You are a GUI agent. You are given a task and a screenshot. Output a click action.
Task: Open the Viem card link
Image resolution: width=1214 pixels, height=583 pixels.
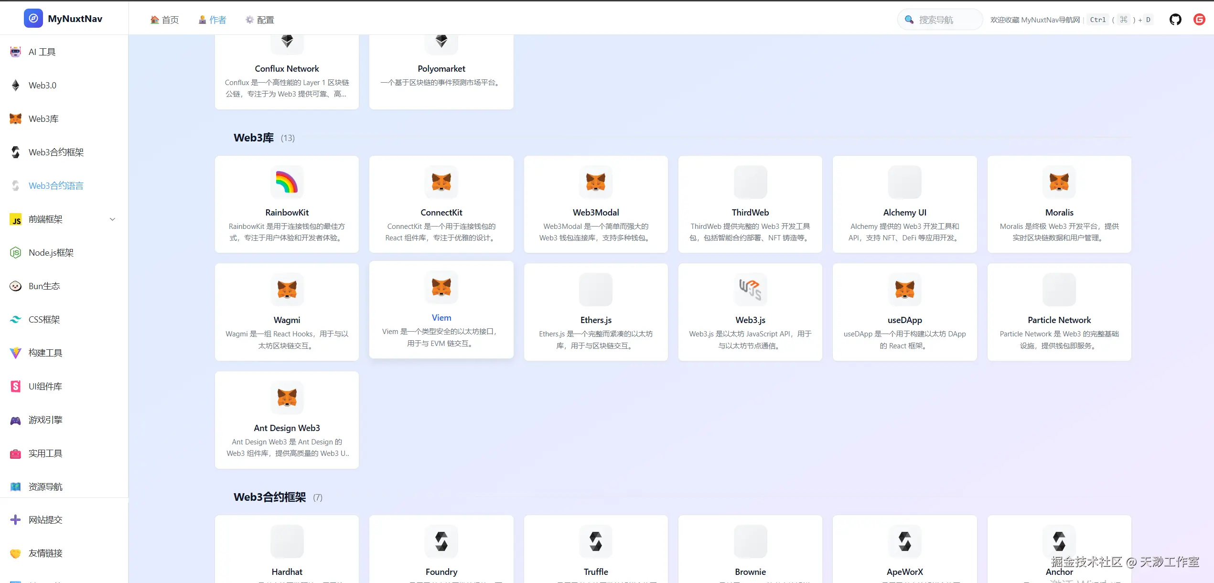point(441,318)
